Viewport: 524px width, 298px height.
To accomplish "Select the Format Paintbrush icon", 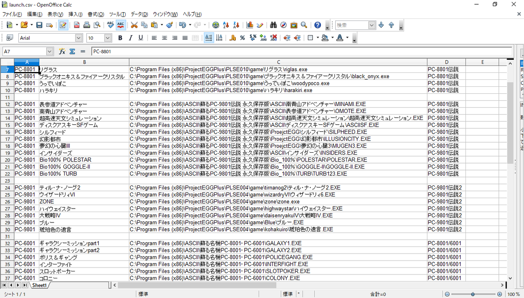I will point(170,25).
